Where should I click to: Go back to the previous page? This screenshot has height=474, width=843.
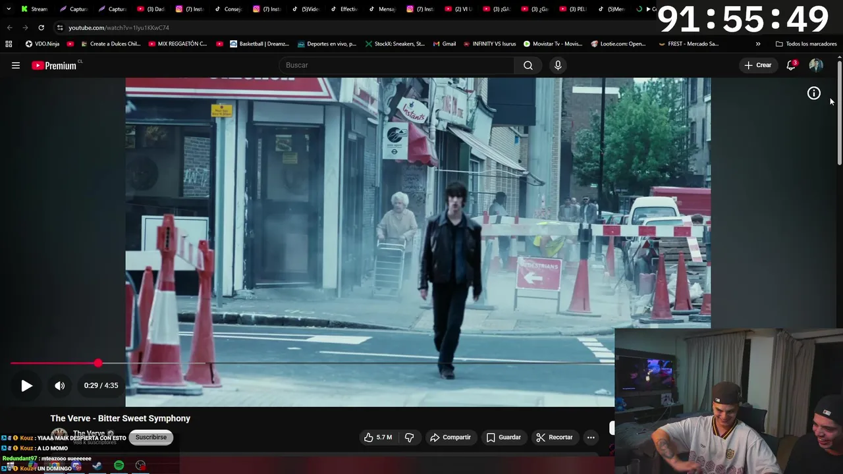[9, 28]
